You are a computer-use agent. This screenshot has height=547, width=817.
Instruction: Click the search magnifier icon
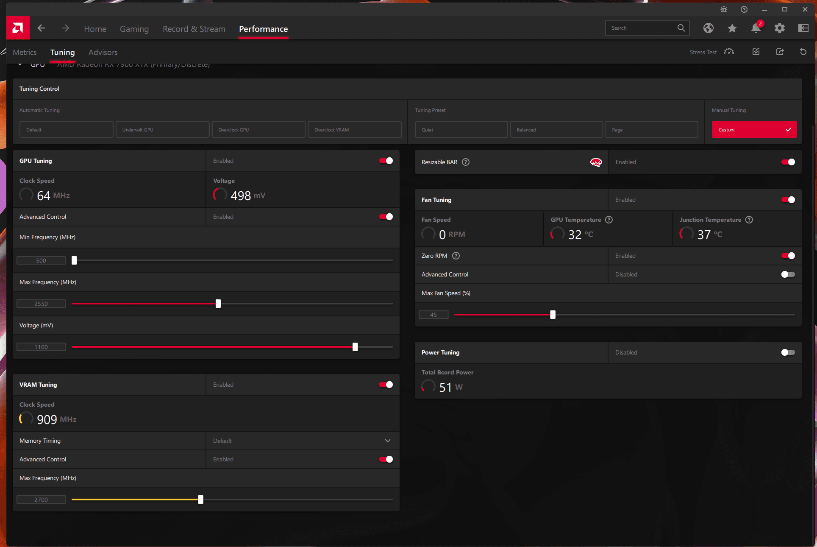pyautogui.click(x=681, y=28)
